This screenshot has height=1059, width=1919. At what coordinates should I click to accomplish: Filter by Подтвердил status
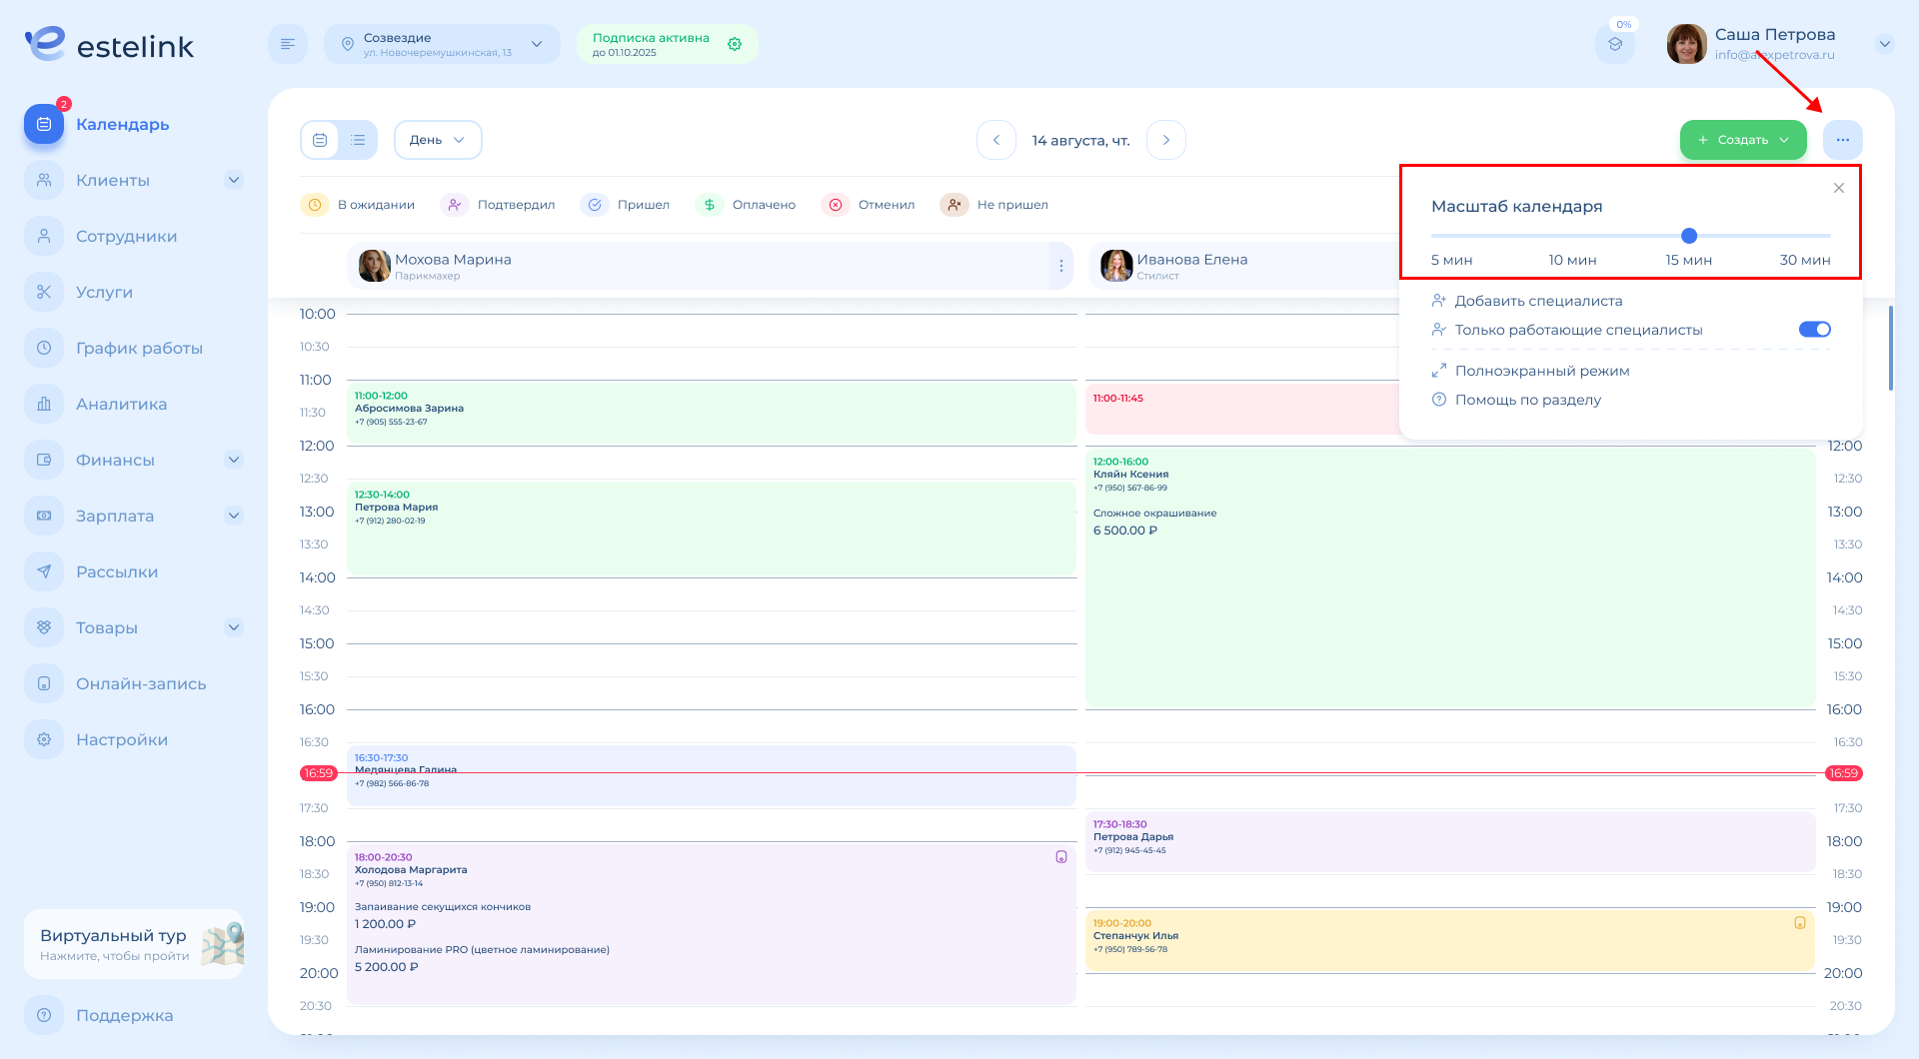click(498, 205)
